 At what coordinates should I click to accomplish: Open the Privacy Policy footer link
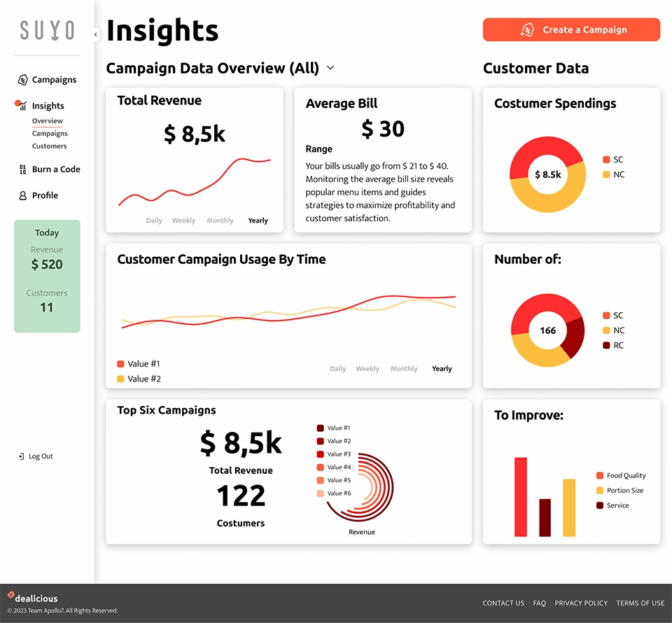pos(581,603)
